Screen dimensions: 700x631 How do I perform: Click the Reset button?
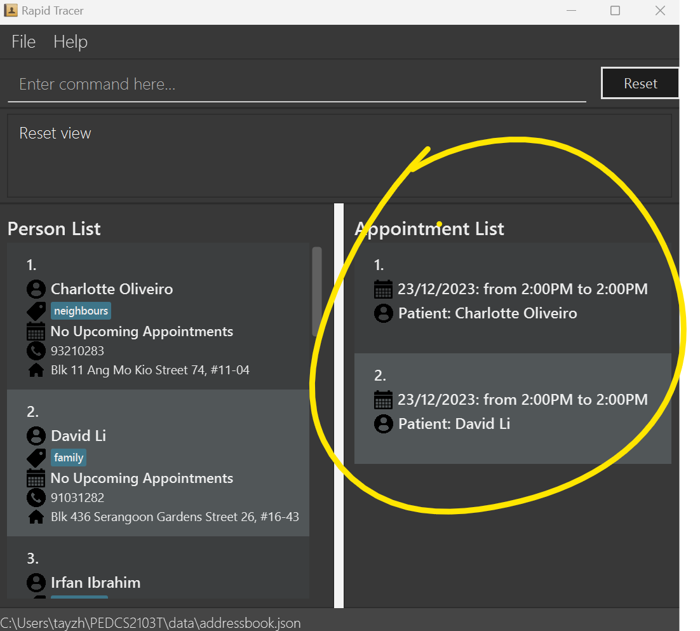pos(640,83)
